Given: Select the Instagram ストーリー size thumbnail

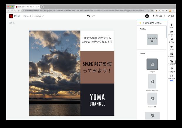Looking at the screenshot, I should pos(152,81).
